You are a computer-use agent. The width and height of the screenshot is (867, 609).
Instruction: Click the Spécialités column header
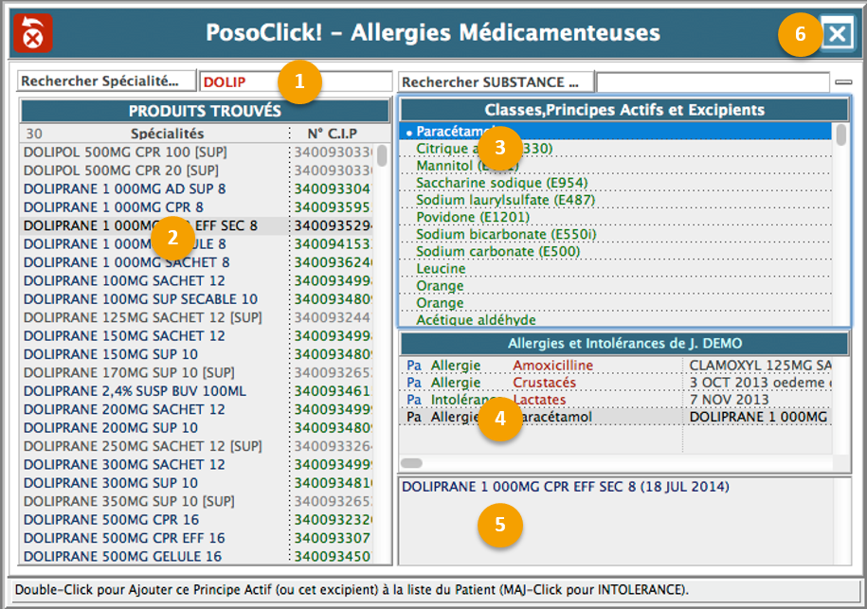pos(167,134)
